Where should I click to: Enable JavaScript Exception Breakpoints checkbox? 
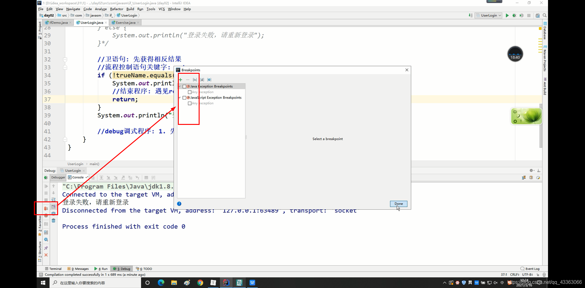point(184,98)
